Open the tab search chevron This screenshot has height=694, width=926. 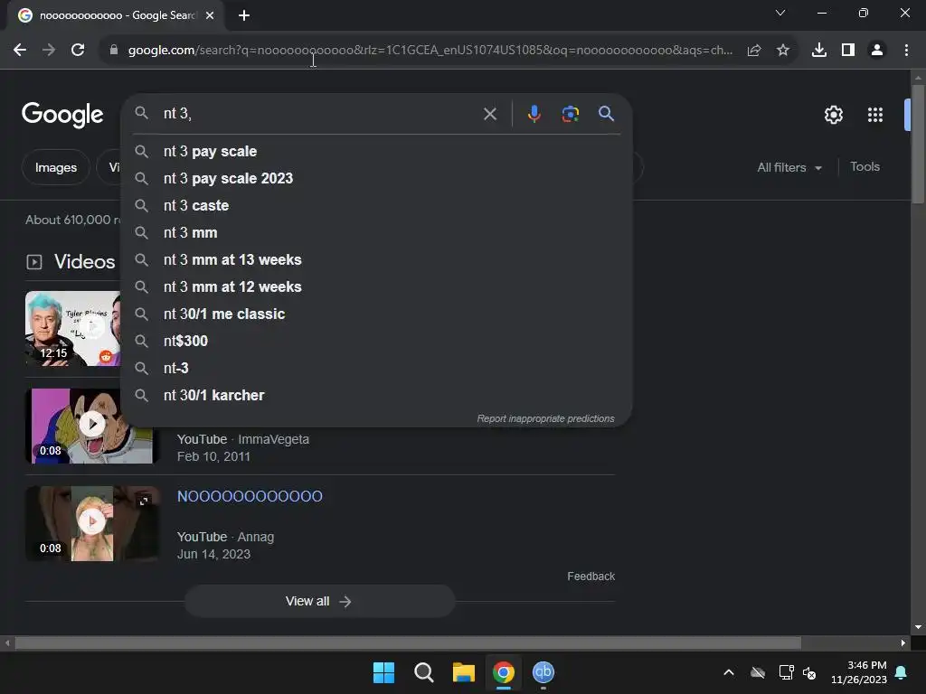pyautogui.click(x=780, y=13)
